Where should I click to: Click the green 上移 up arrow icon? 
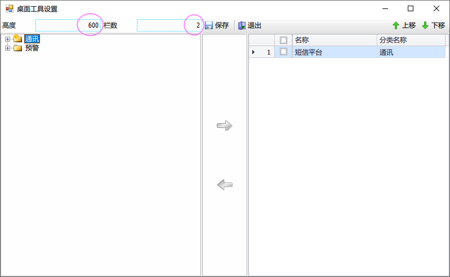[396, 25]
